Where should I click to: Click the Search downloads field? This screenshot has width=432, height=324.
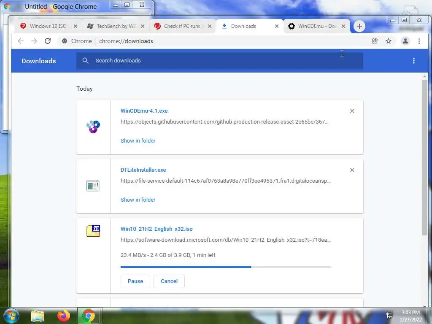click(x=219, y=61)
